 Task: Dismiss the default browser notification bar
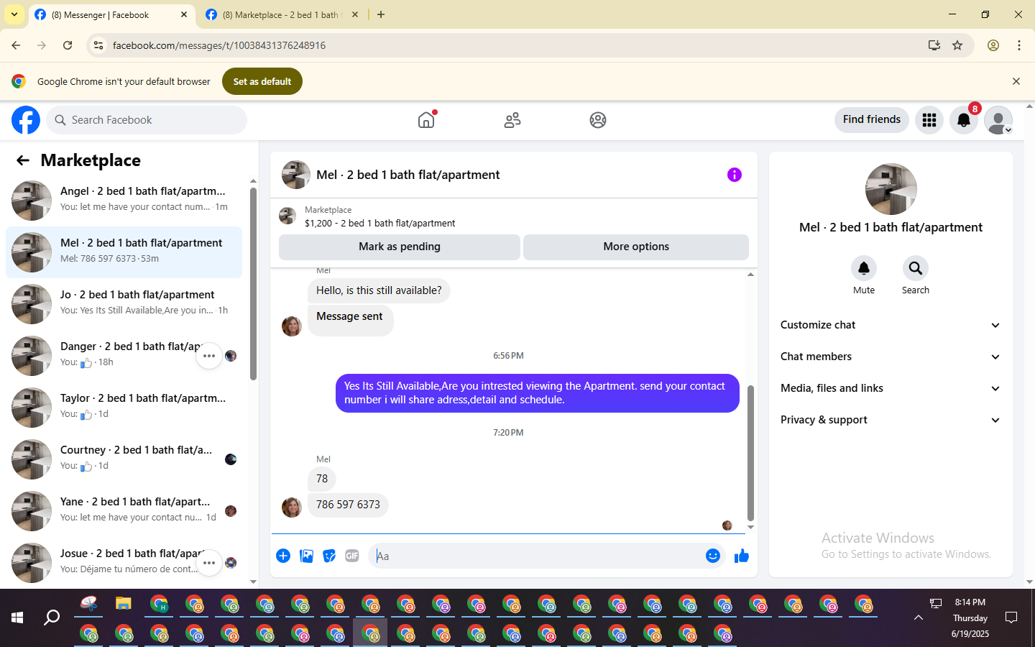coord(1016,81)
